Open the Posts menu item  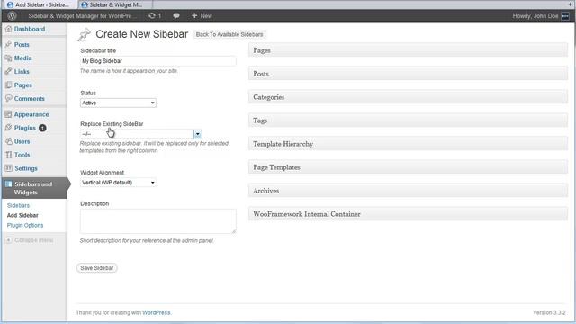(22, 44)
